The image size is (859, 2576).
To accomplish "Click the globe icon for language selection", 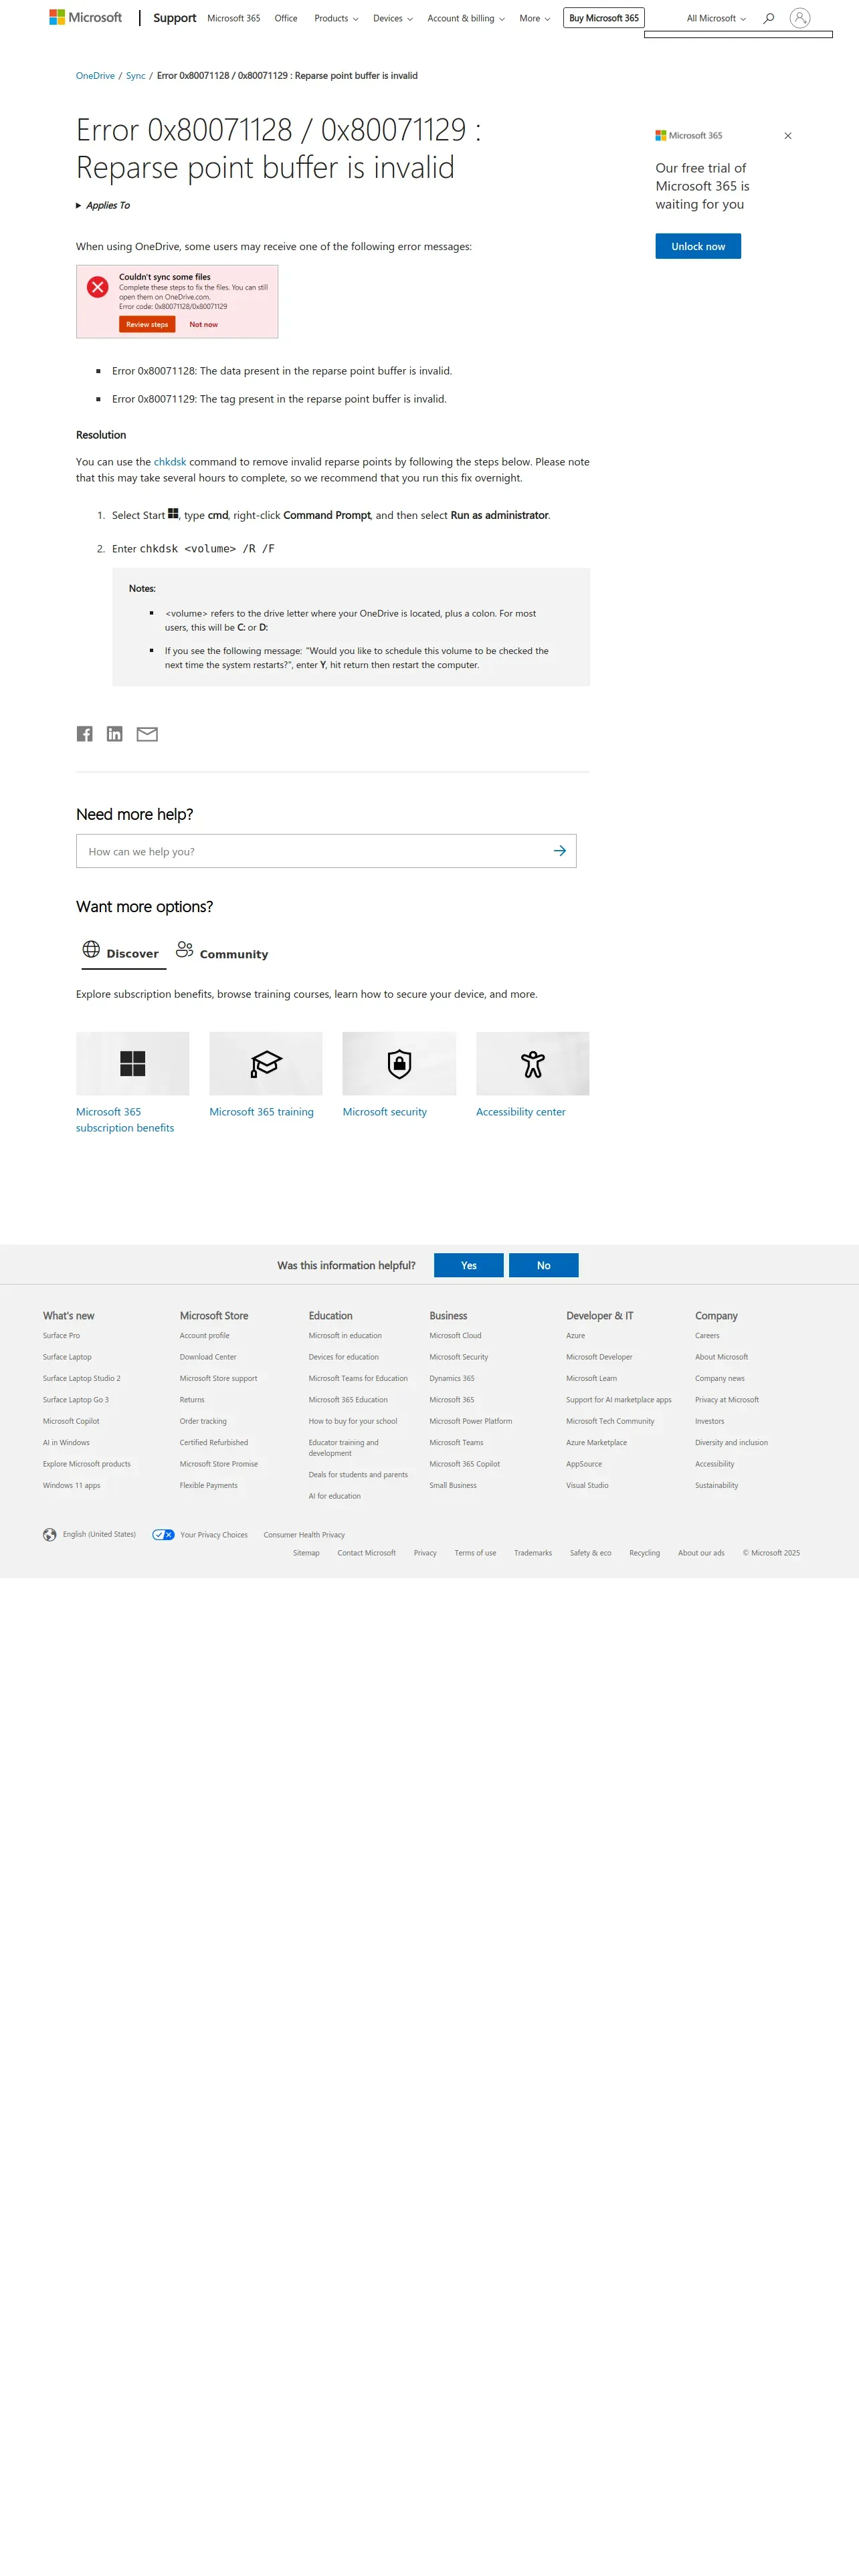I will pos(50,1535).
